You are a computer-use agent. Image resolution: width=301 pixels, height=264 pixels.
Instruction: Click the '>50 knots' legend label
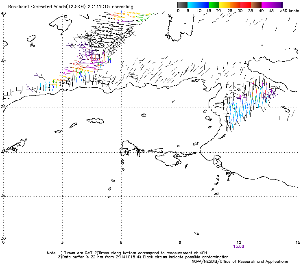[x=289, y=11]
